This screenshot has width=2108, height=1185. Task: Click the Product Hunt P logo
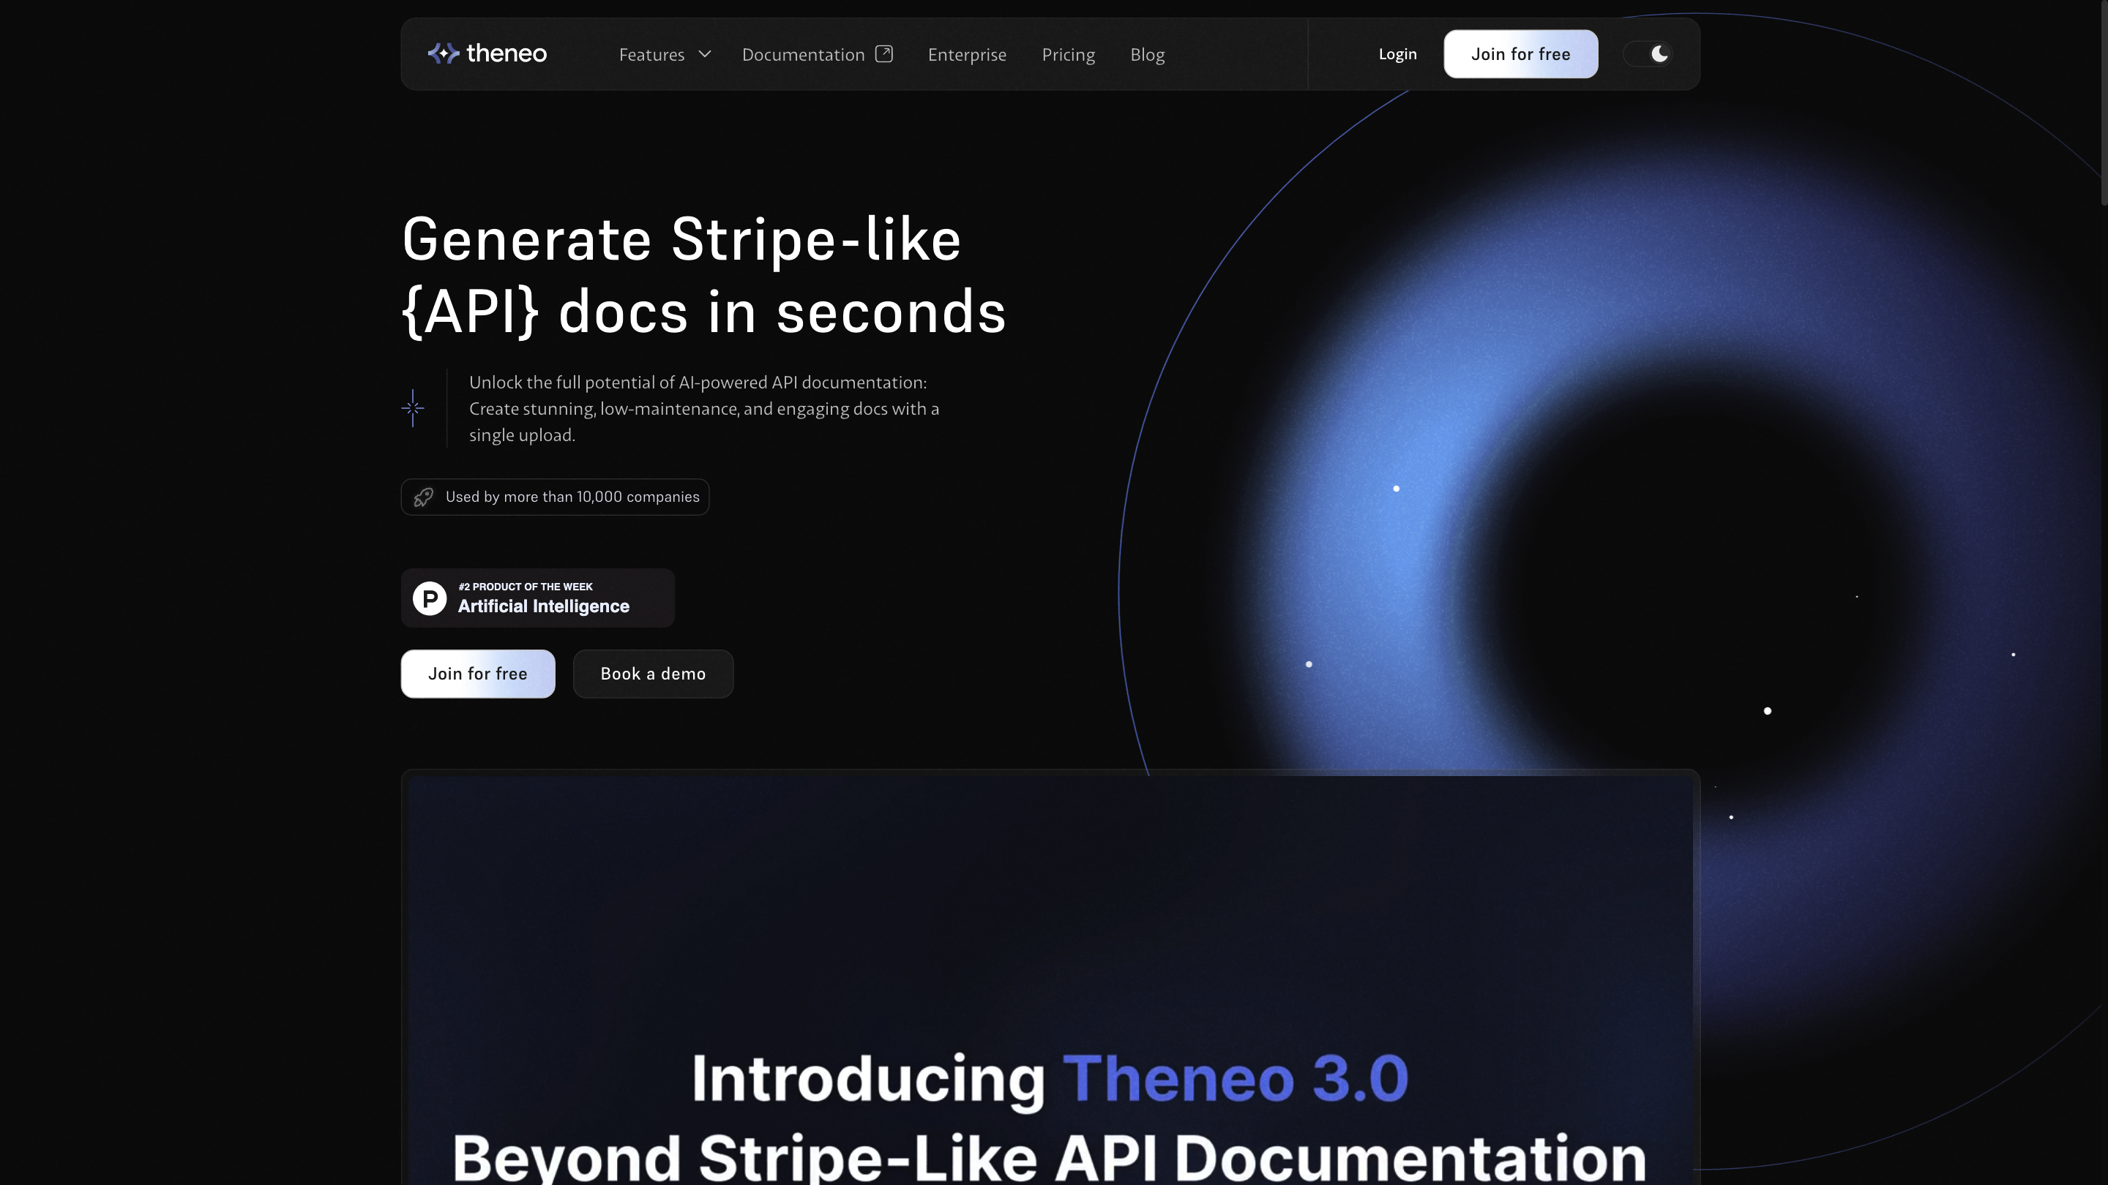pos(430,598)
